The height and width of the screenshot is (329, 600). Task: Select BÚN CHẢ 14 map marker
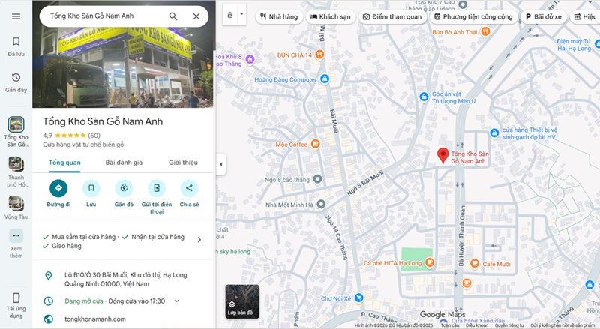click(319, 55)
